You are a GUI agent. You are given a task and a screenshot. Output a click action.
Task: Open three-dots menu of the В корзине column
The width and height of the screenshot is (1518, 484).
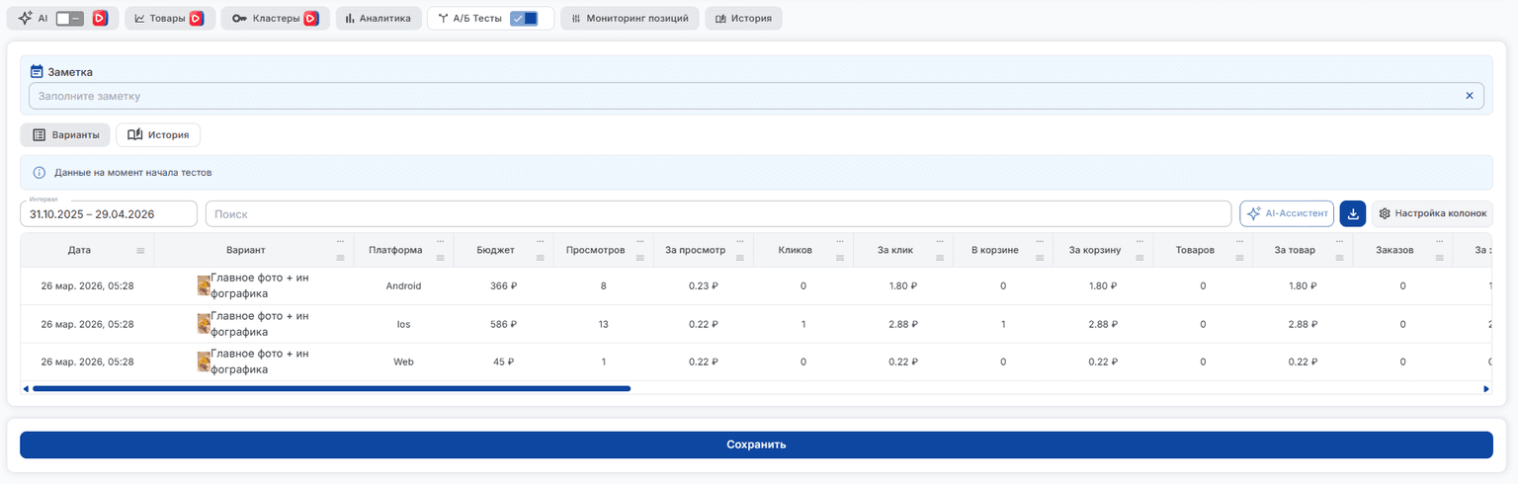1041,241
